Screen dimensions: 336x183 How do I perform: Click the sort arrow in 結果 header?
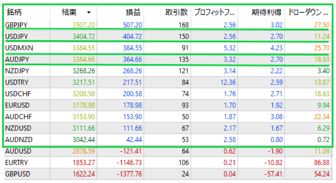coord(89,13)
